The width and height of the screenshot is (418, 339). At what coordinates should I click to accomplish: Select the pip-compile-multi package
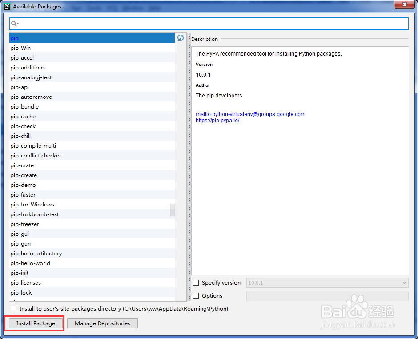point(92,145)
